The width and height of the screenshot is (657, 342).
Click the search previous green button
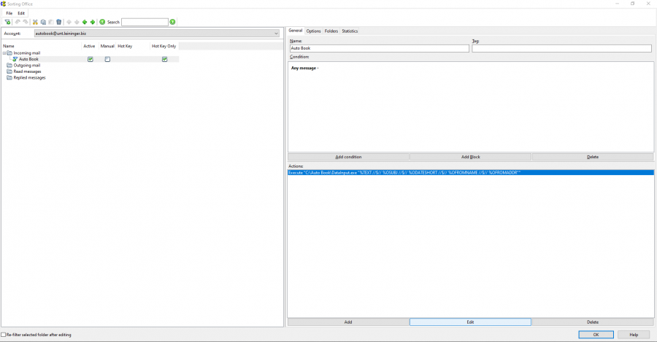(x=102, y=22)
